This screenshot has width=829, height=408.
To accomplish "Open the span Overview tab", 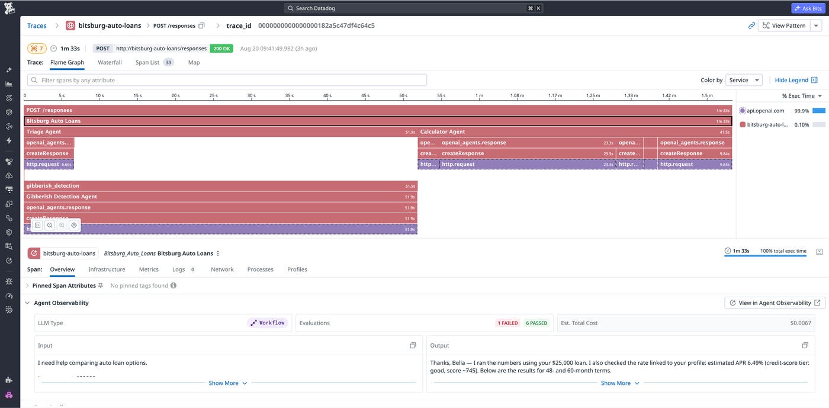I will point(62,269).
